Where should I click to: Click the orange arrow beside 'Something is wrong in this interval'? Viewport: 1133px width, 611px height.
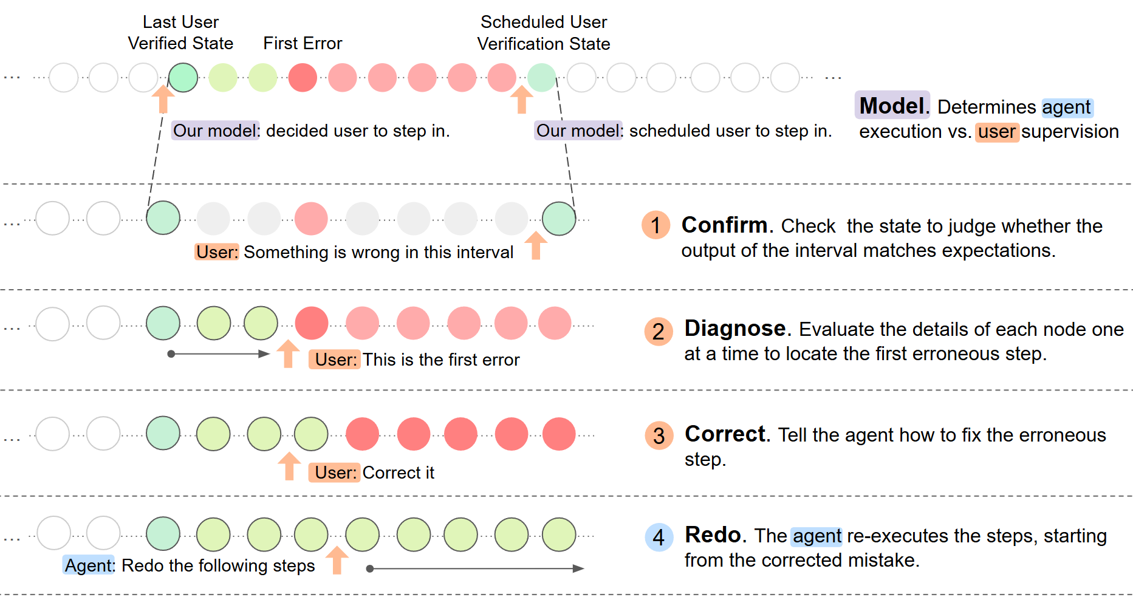pos(536,245)
